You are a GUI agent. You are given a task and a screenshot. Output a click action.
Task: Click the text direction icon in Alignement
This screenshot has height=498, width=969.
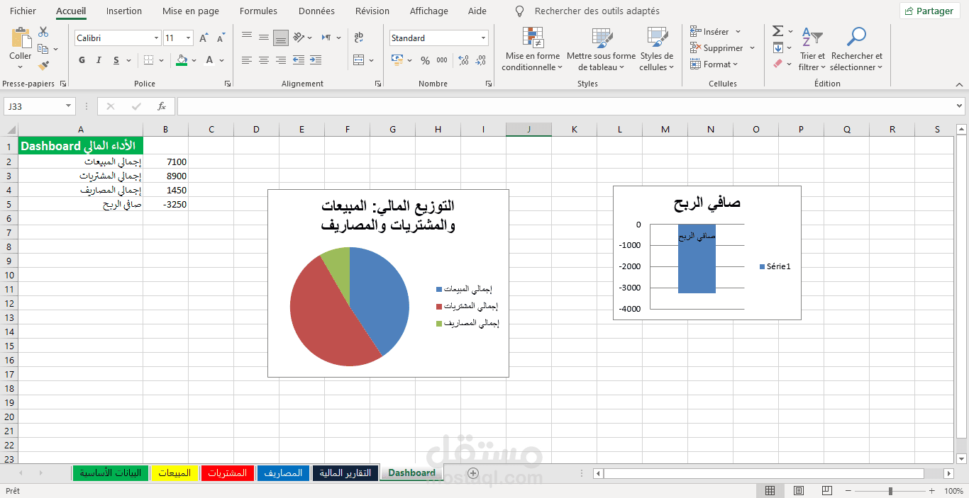pyautogui.click(x=326, y=38)
